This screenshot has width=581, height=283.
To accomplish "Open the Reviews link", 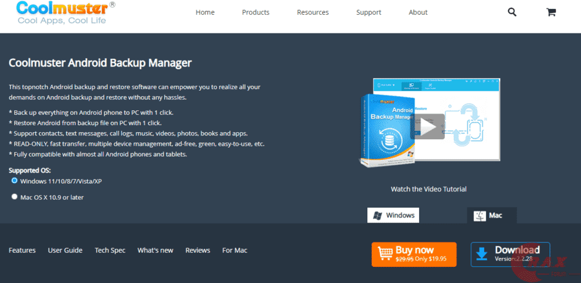I will [x=198, y=251].
